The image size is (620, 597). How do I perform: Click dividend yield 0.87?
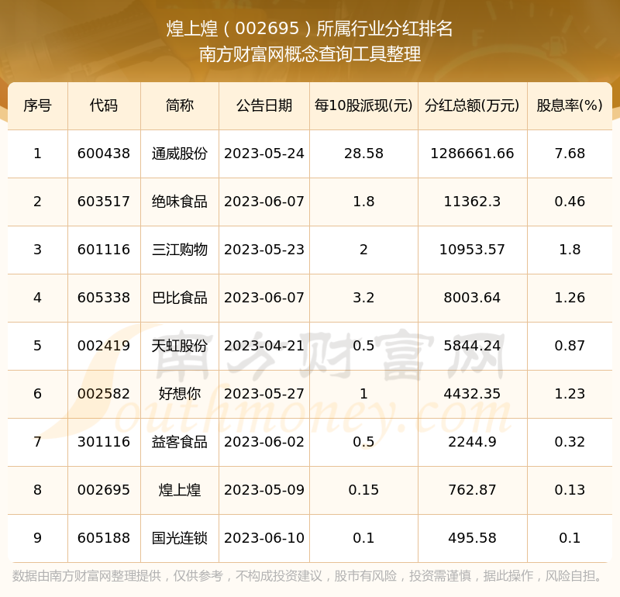(x=570, y=346)
